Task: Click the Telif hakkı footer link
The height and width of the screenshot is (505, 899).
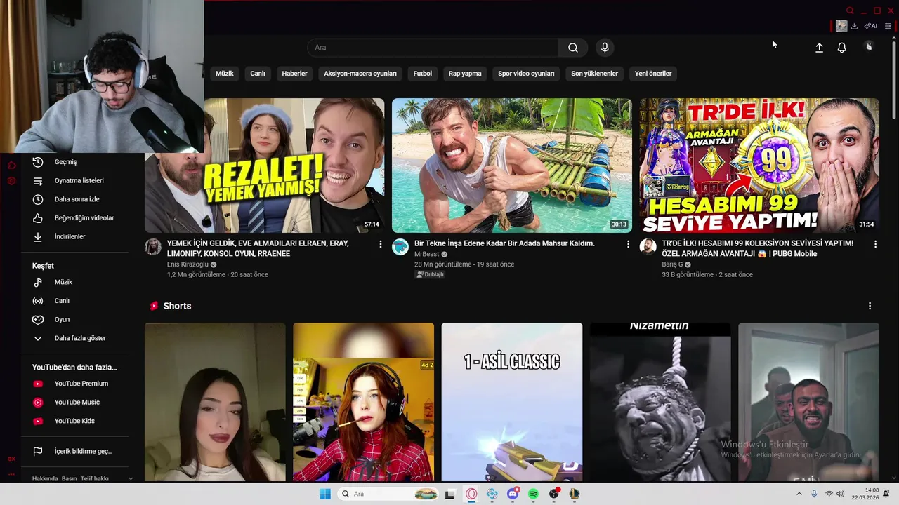Action: [x=94, y=478]
